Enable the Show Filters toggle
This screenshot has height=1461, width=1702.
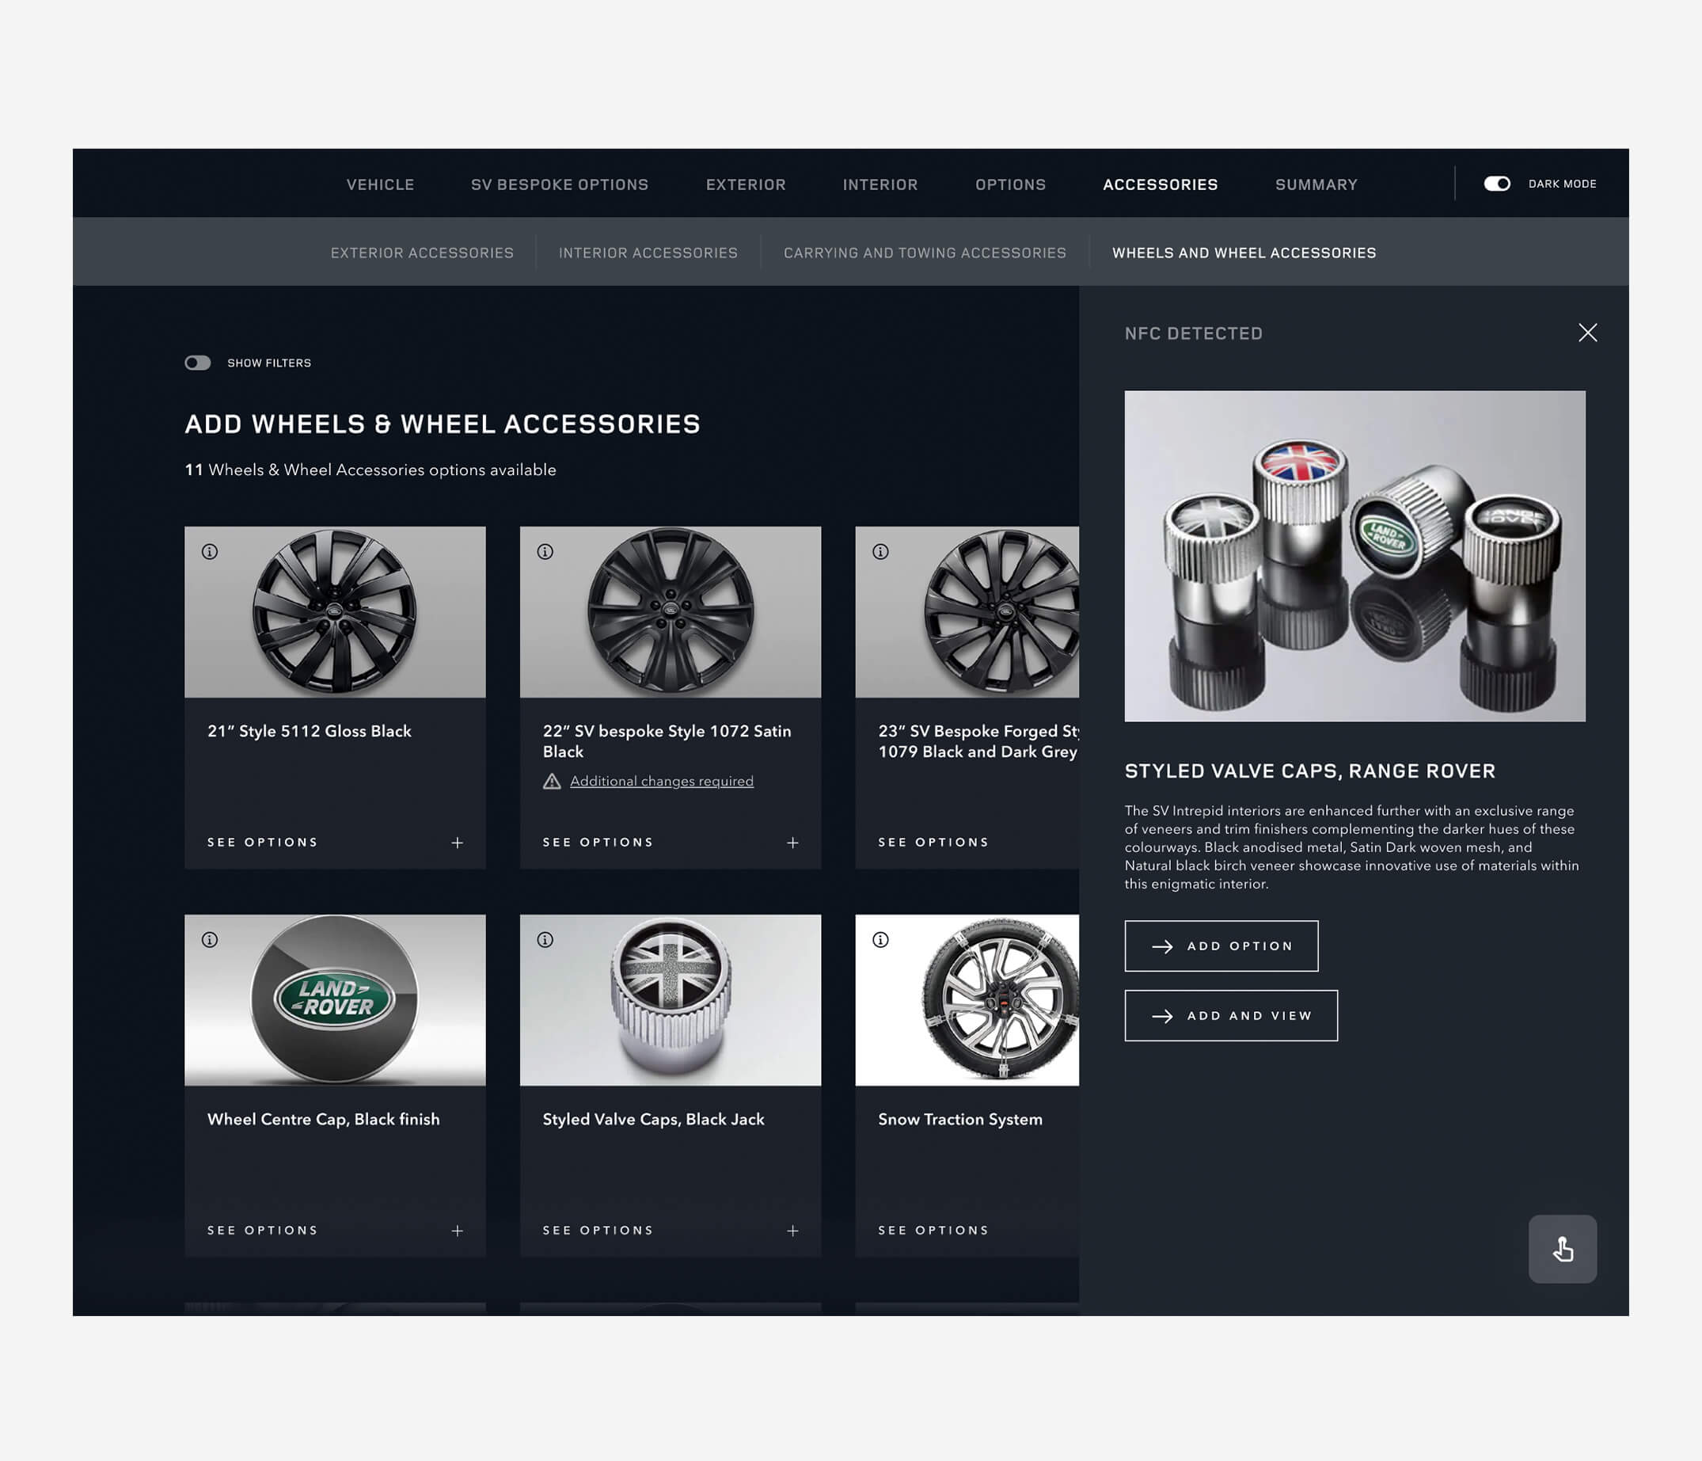coord(198,363)
